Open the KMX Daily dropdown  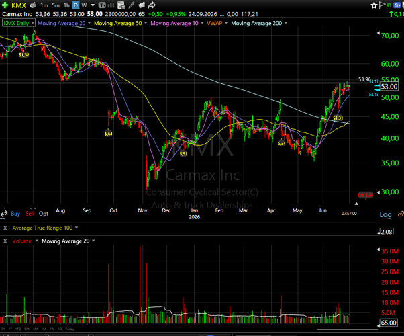tap(19, 23)
